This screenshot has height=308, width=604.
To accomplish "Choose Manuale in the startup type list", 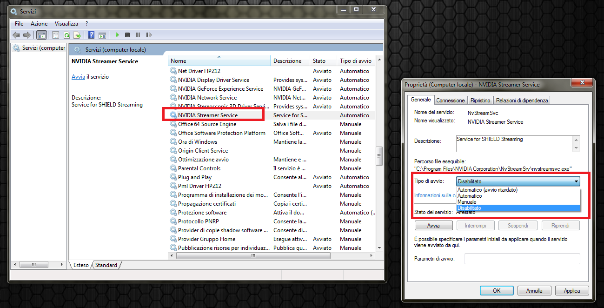I will point(518,202).
